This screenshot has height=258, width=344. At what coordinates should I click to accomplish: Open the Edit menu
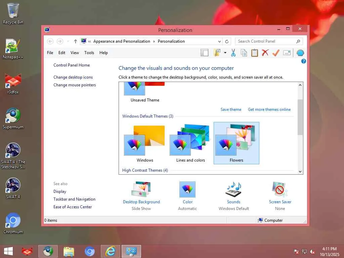(x=62, y=53)
